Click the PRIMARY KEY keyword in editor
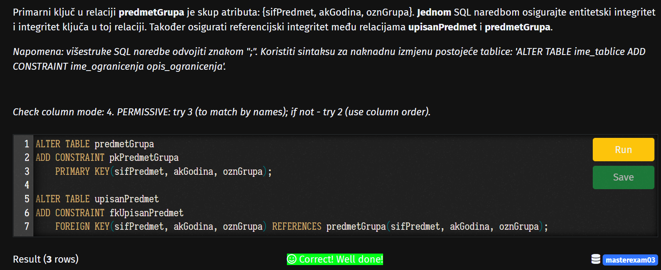661x270 pixels. pyautogui.click(x=82, y=172)
